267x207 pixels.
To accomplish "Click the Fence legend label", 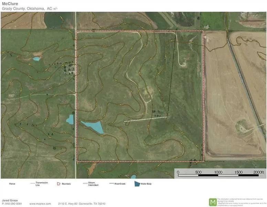I will 12,184.
